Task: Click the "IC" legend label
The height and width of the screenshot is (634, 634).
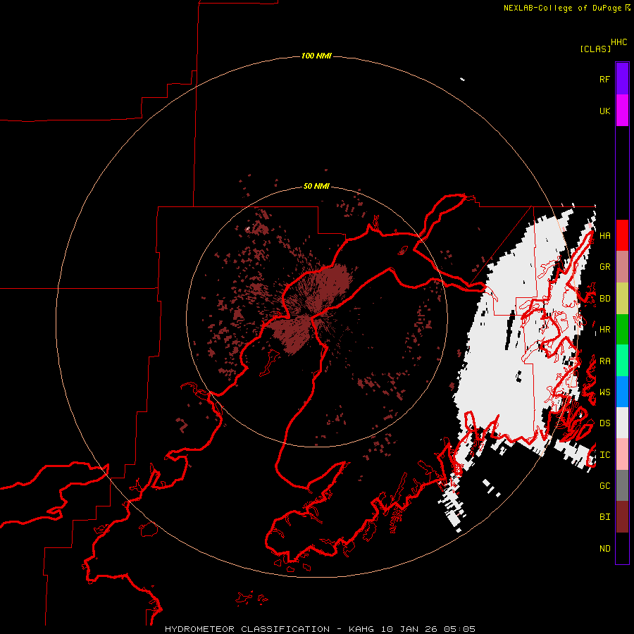Action: (604, 455)
